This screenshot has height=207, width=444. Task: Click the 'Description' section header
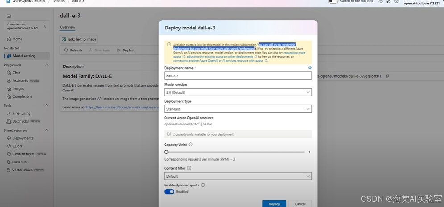pyautogui.click(x=73, y=66)
